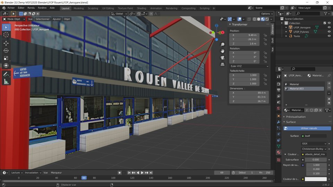The width and height of the screenshot is (333, 187).
Task: Open the Material properties tab icon
Action: [278, 152]
